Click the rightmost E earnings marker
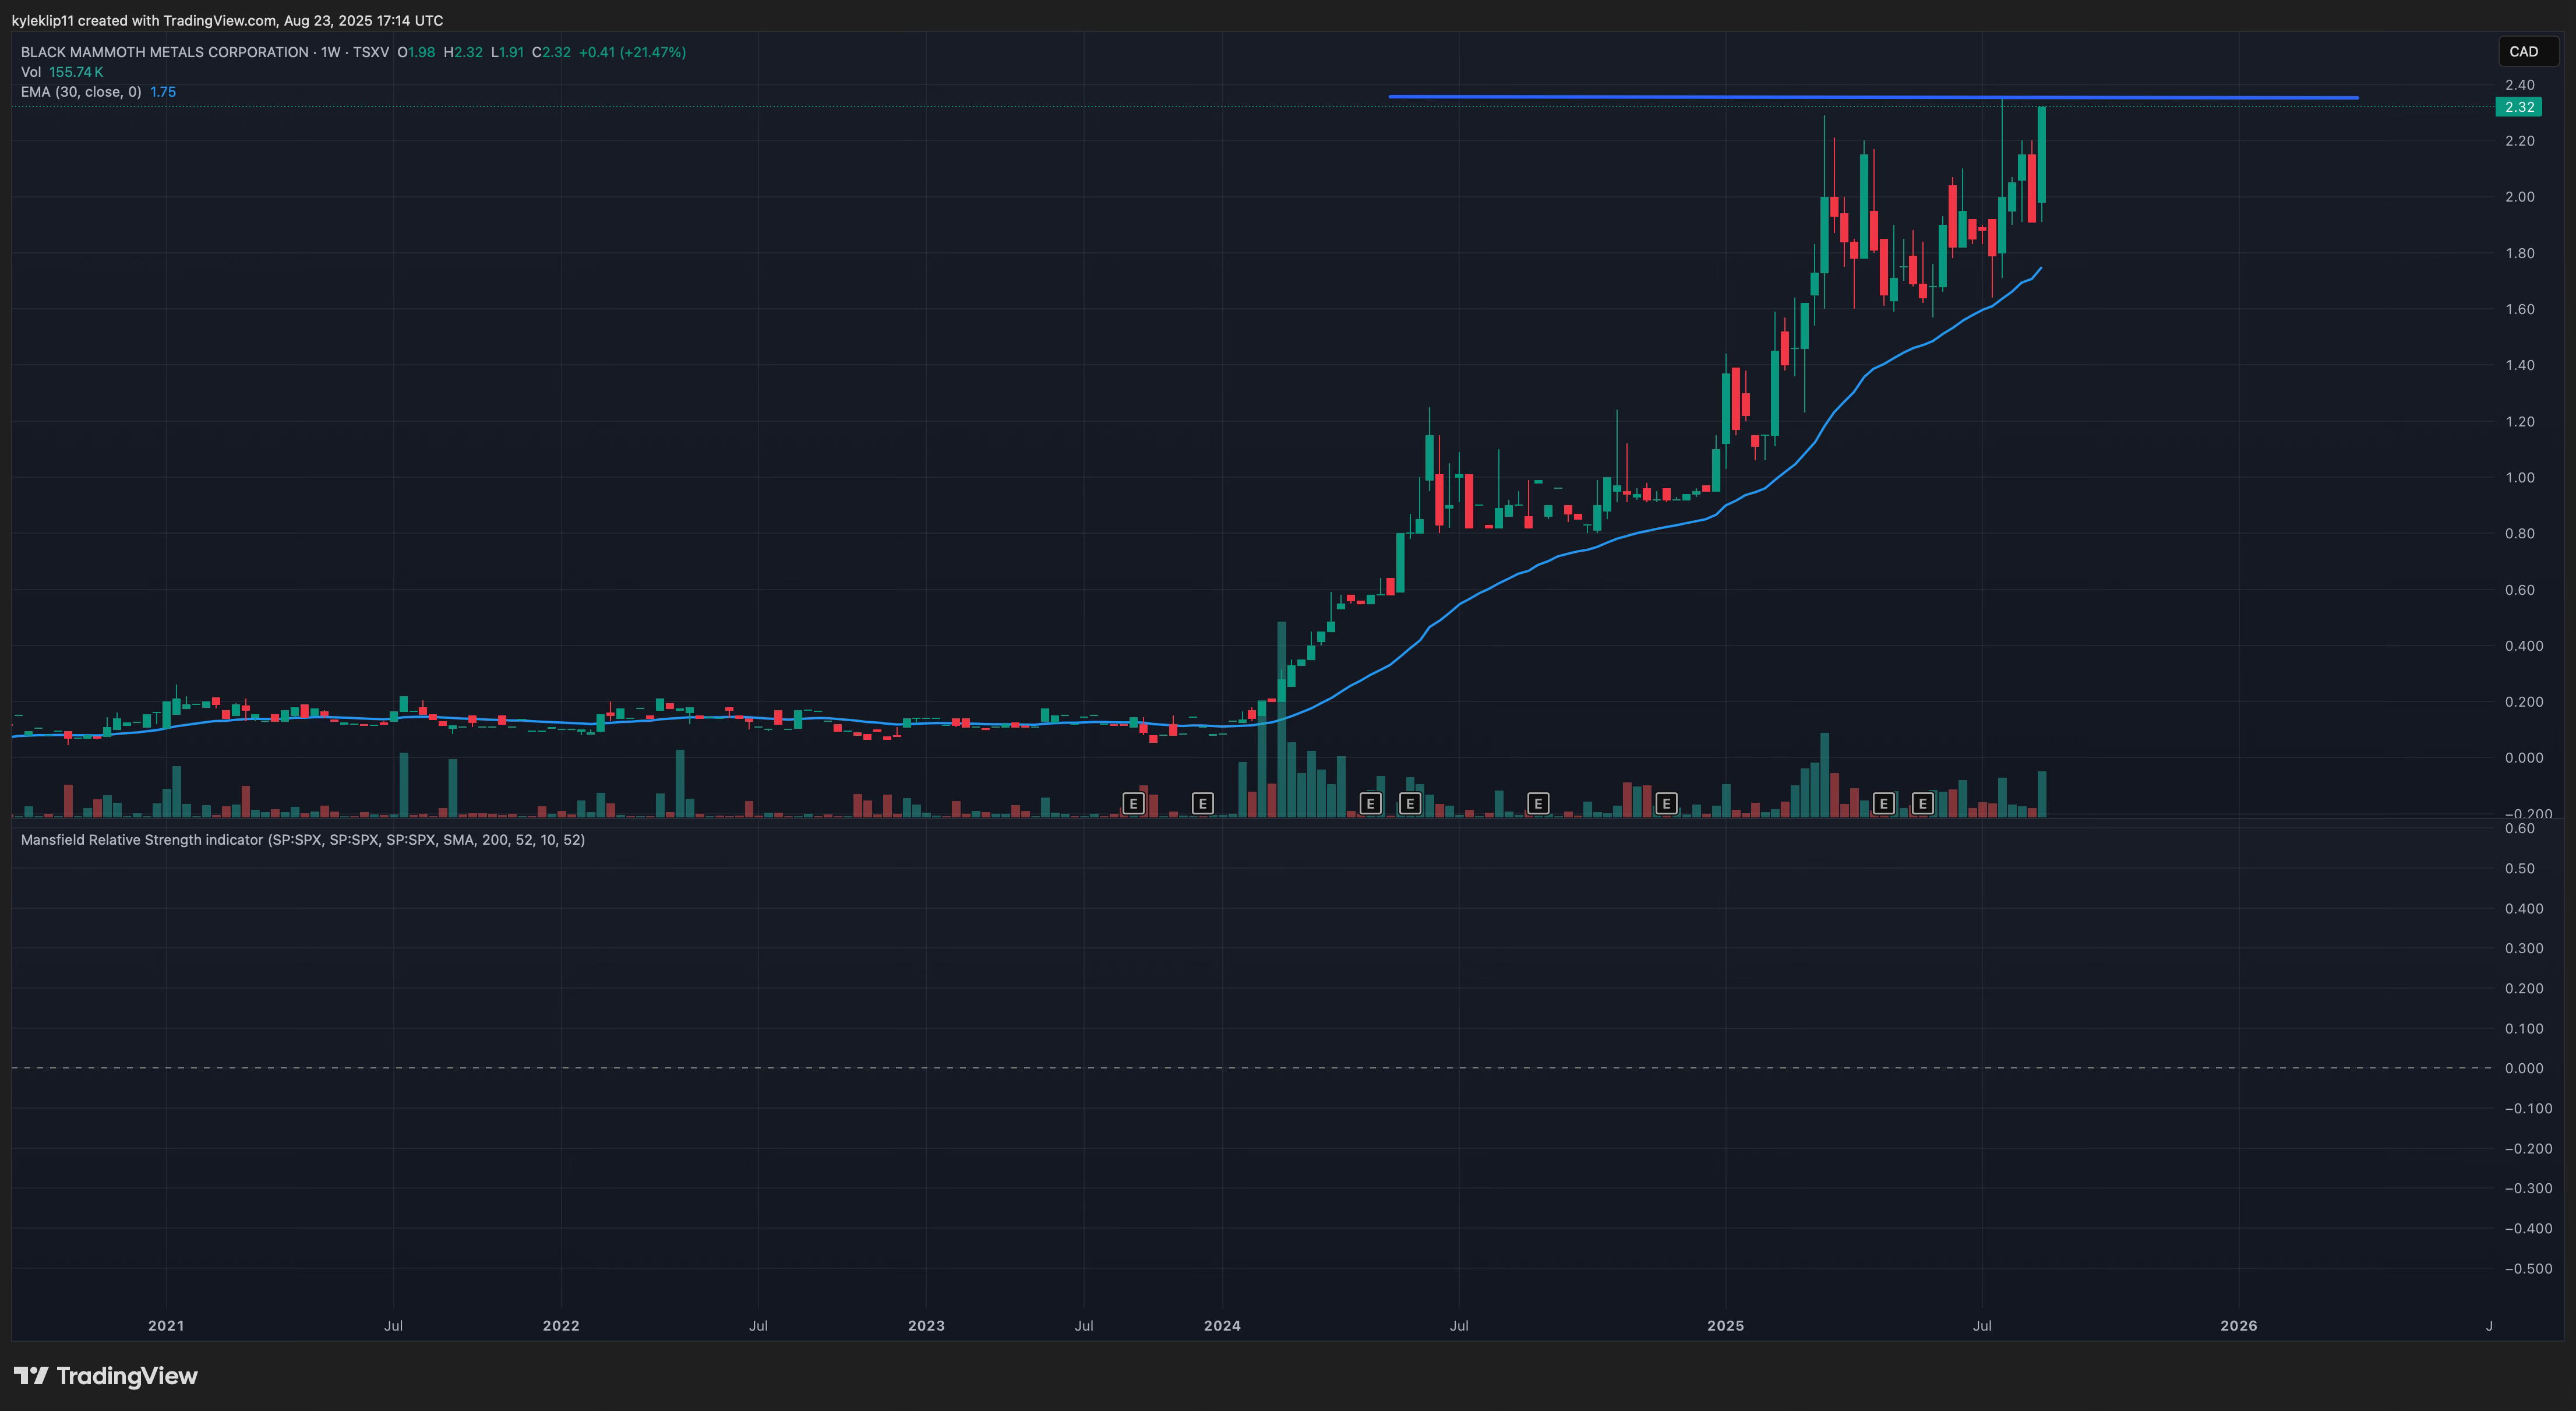2576x1411 pixels. coord(1923,803)
